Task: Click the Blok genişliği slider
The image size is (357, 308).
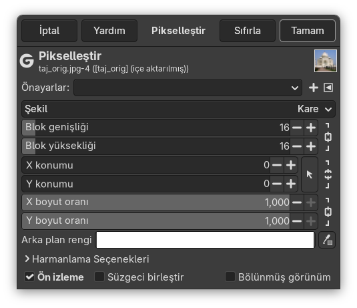Action: [155, 128]
